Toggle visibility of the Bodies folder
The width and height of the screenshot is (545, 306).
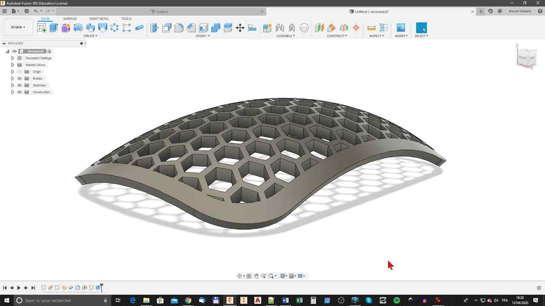tap(20, 79)
